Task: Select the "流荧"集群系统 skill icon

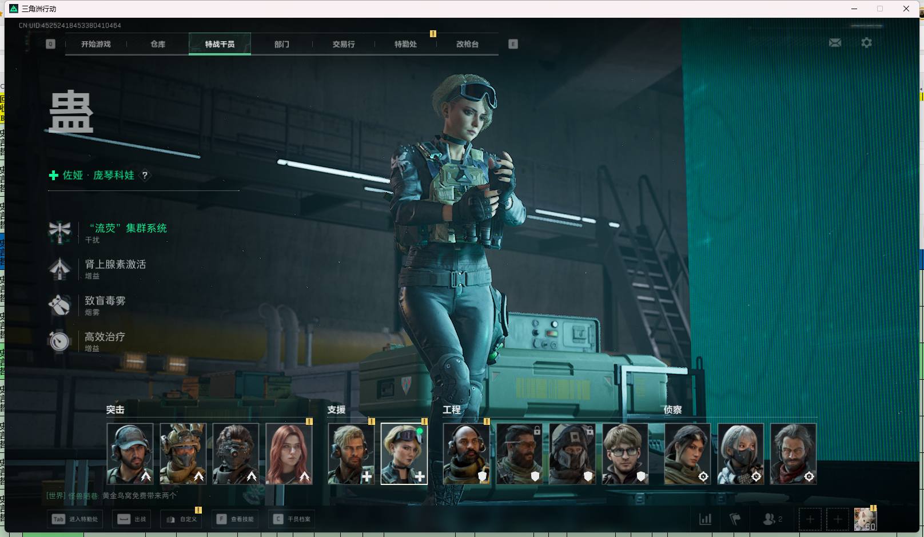Action: tap(59, 232)
